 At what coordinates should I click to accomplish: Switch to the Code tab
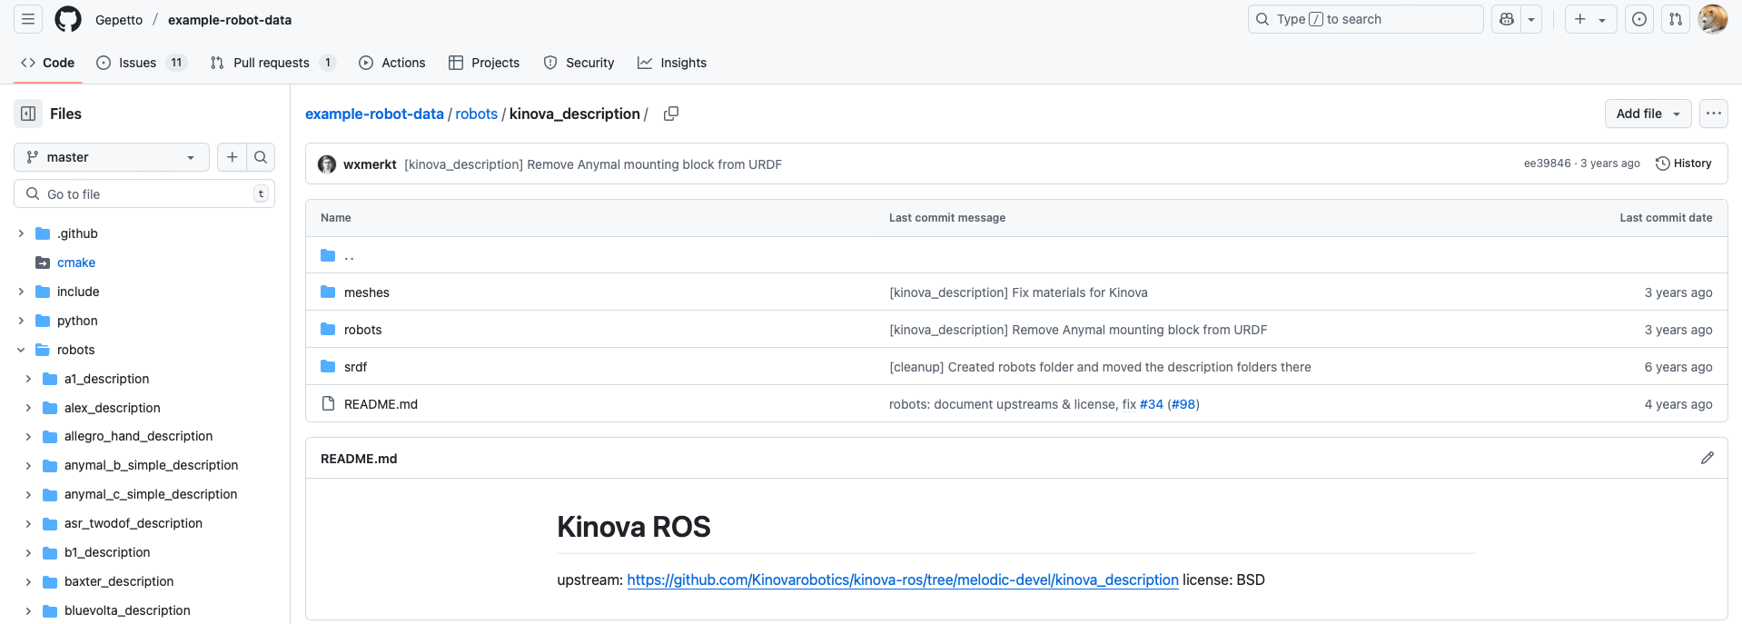(x=48, y=63)
